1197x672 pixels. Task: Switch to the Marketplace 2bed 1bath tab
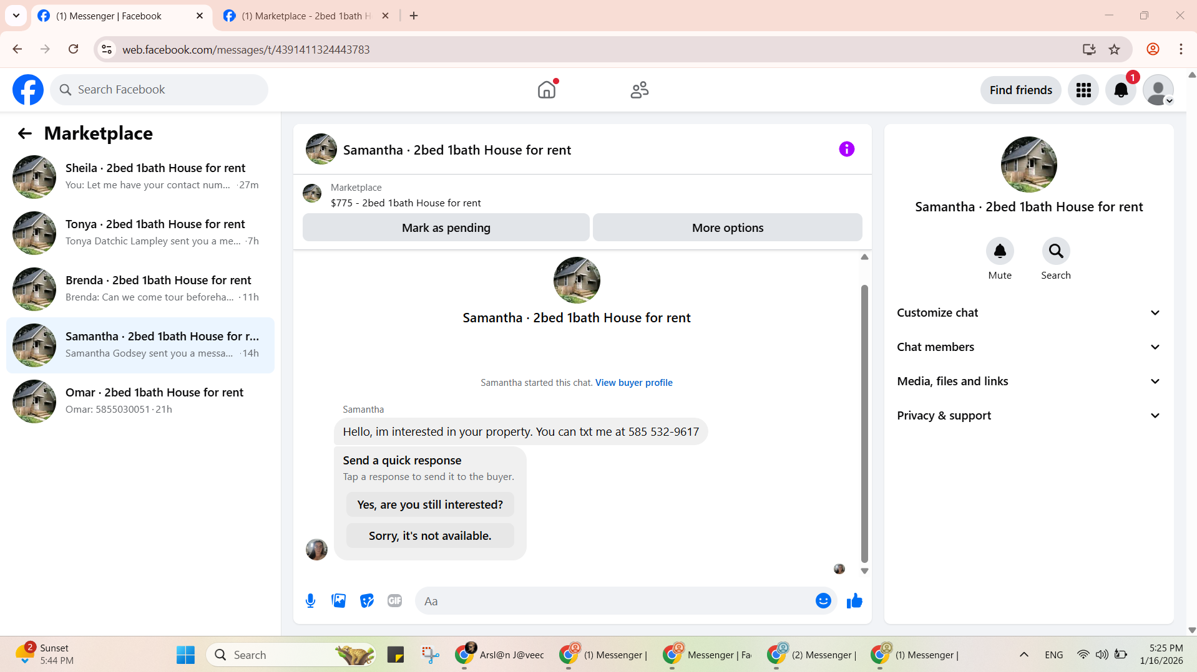pos(306,16)
